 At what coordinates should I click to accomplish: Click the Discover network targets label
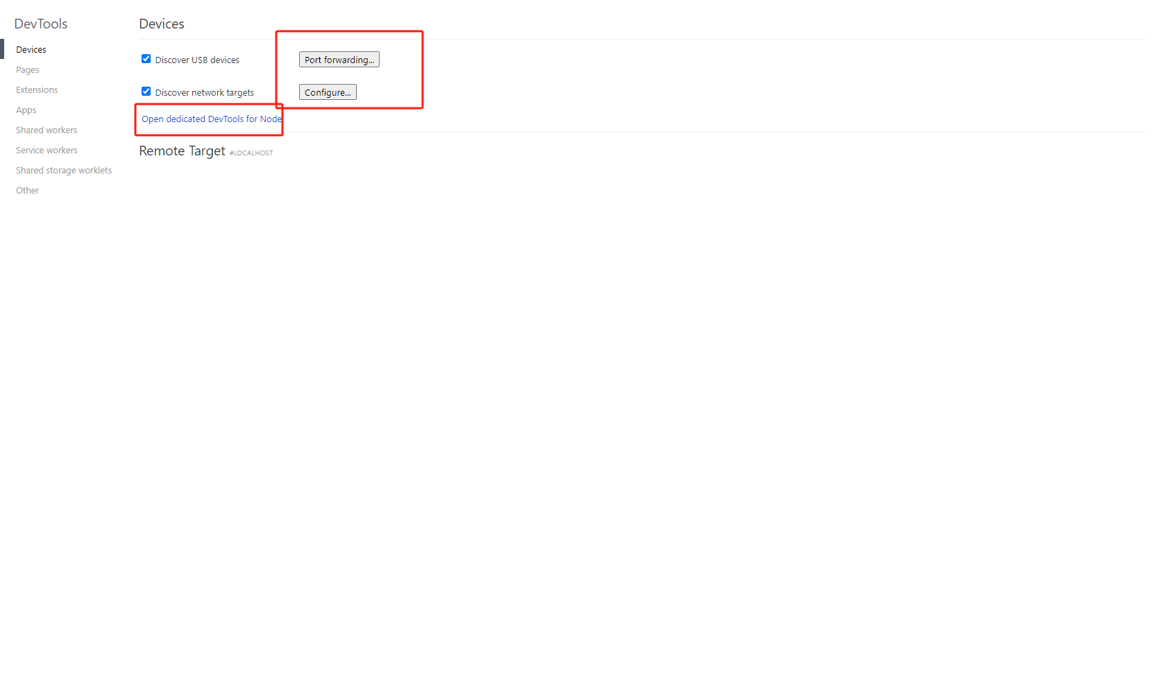click(x=205, y=93)
